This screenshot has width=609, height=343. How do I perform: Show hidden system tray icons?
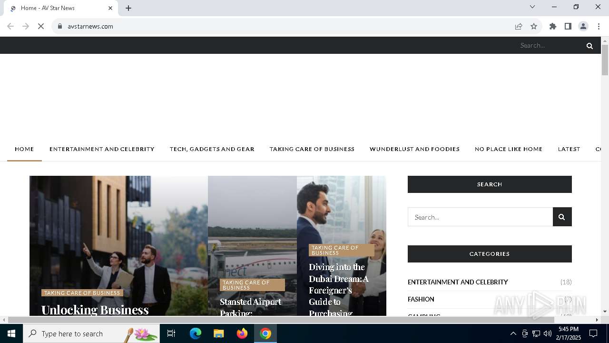[x=513, y=333]
